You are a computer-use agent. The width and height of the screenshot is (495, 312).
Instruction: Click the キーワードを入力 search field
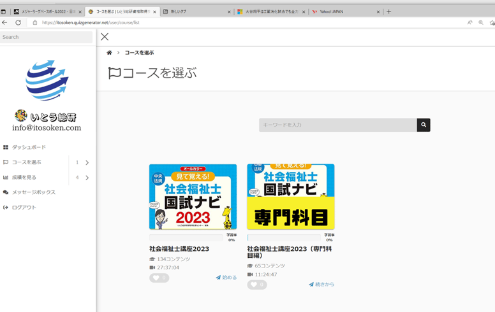[x=337, y=125]
